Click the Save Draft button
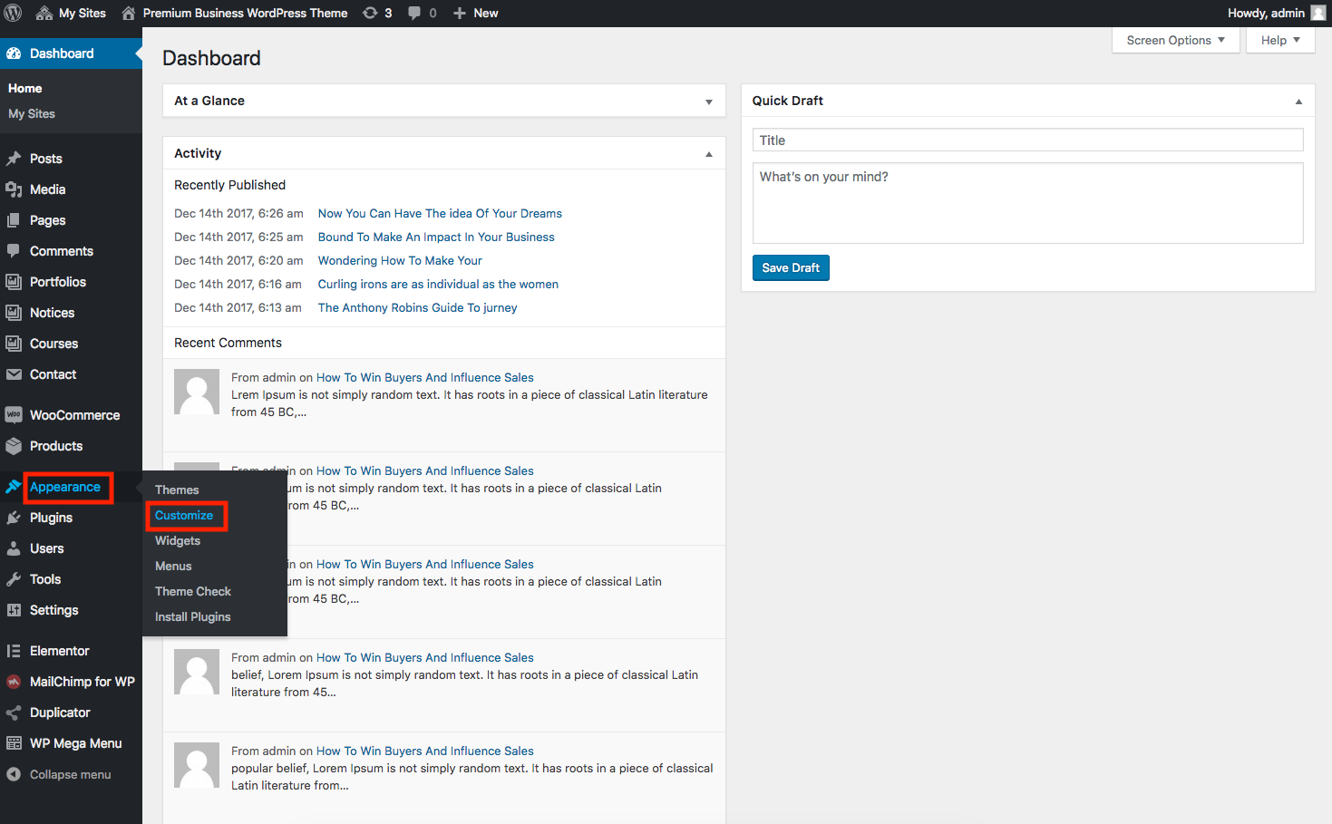1332x824 pixels. coord(791,267)
